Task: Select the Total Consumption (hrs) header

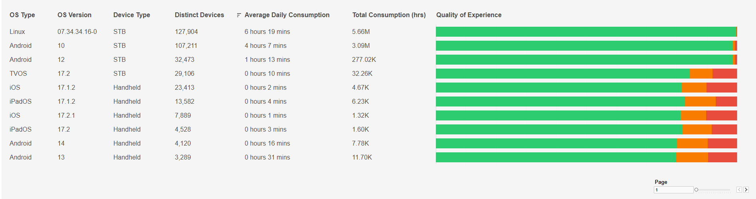Action: pos(389,15)
